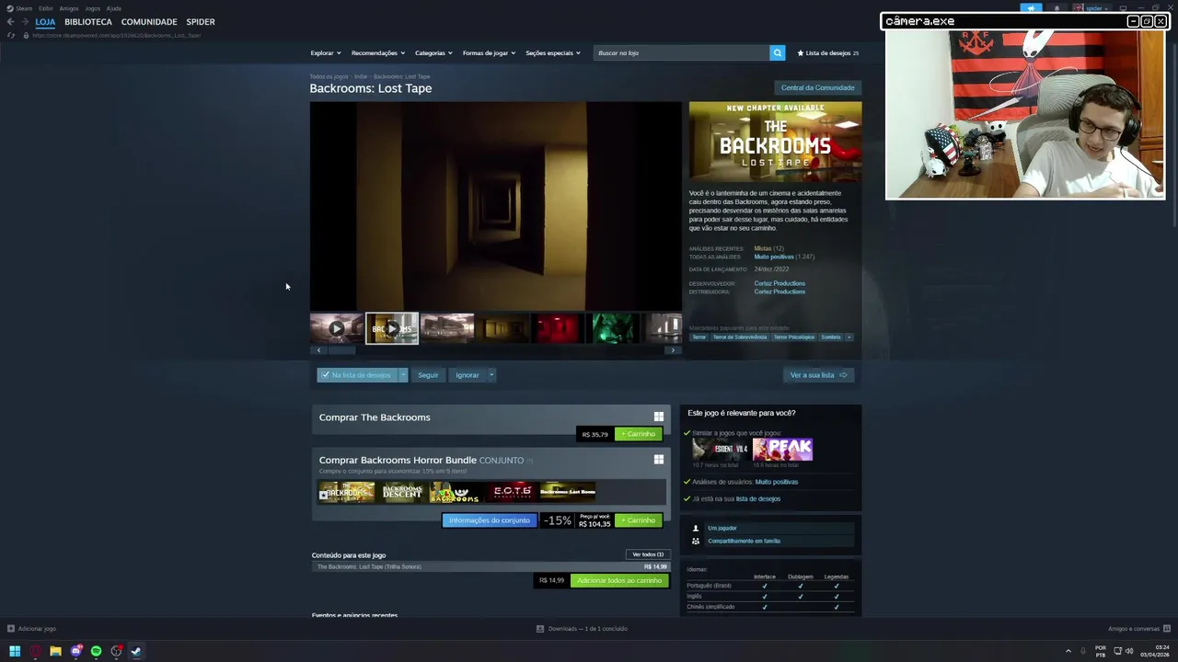
Task: Play the first trailer thumbnail
Action: pos(336,328)
